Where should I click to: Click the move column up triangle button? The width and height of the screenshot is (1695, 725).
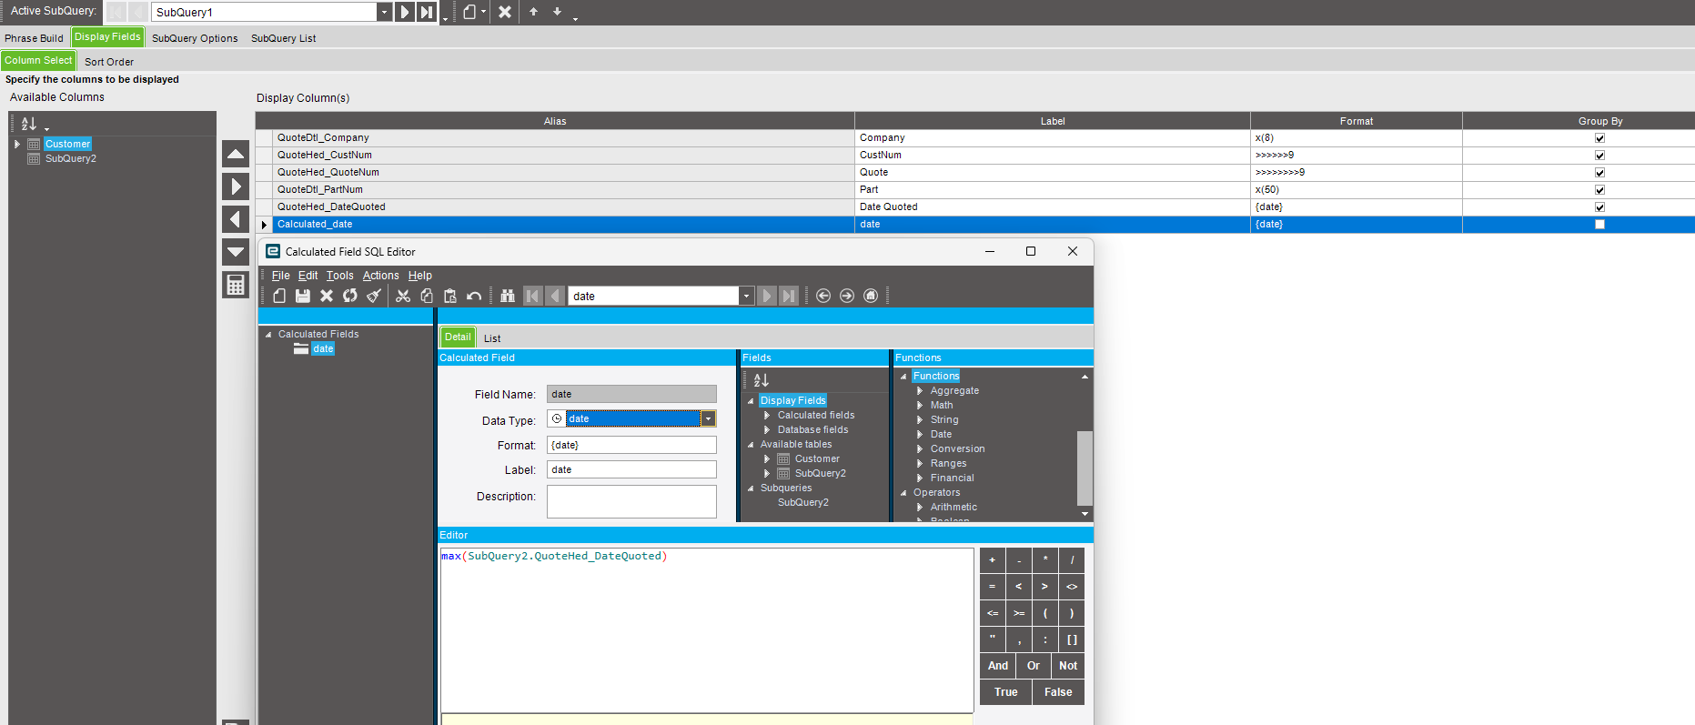click(x=236, y=154)
